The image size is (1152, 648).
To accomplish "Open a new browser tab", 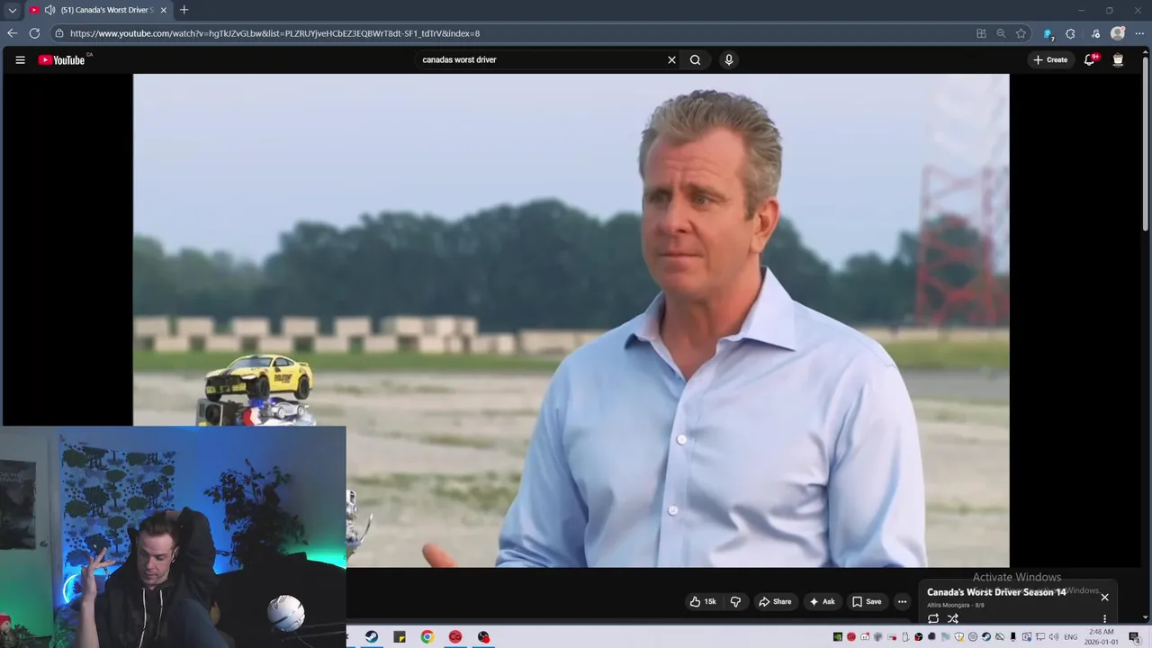I will tap(184, 10).
